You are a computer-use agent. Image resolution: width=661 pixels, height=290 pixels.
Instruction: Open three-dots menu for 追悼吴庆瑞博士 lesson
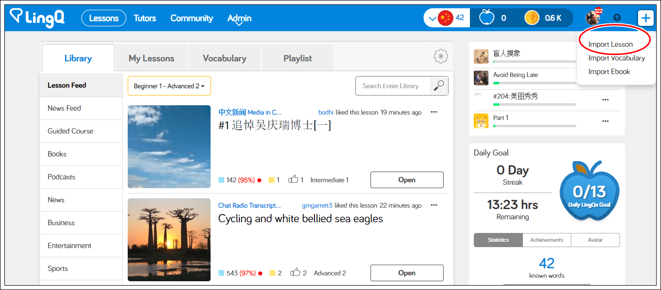434,112
